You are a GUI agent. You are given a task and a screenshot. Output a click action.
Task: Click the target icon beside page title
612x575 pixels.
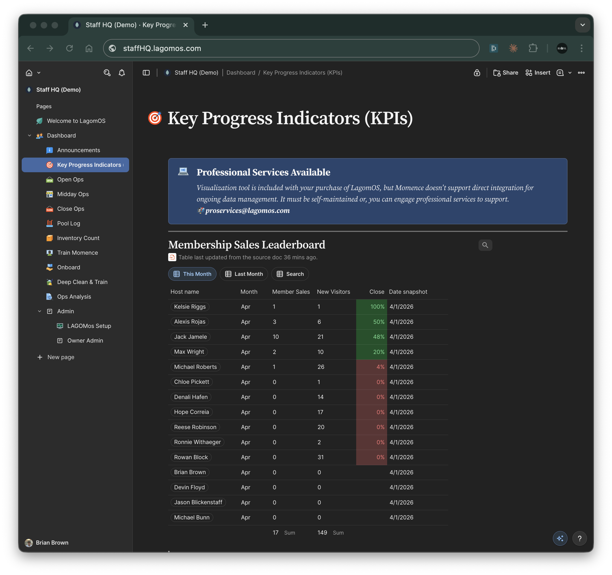(x=155, y=118)
